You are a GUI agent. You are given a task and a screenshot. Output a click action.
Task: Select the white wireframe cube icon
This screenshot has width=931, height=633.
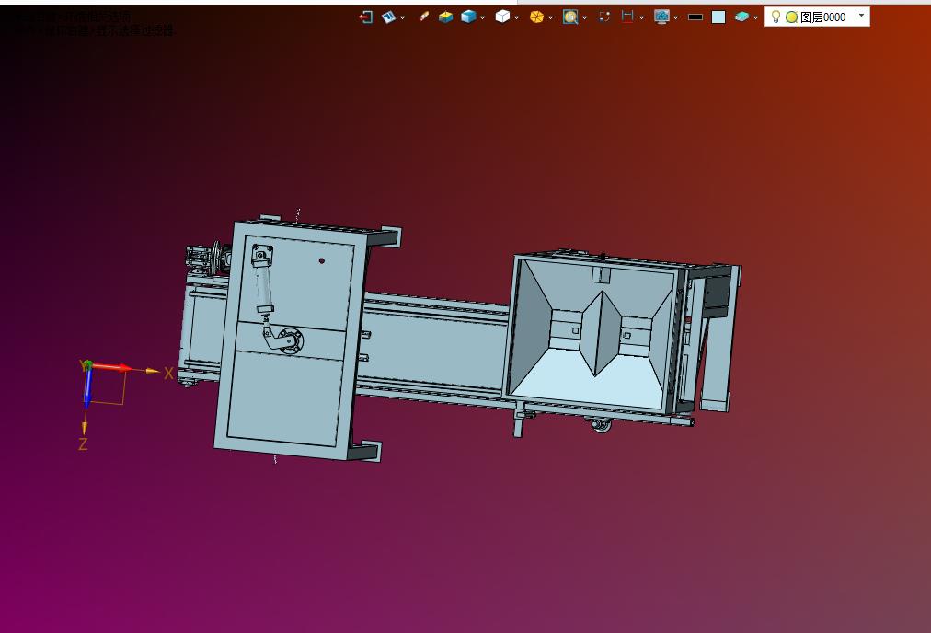501,17
